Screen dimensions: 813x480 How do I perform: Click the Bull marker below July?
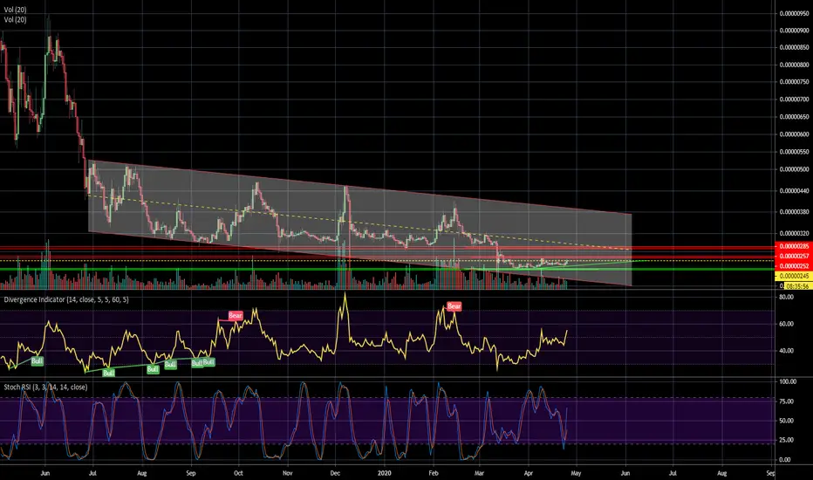click(108, 373)
